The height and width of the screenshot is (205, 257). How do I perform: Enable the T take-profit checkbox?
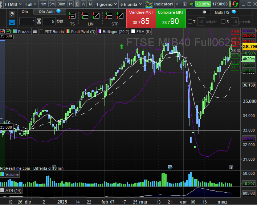pyautogui.click(x=189, y=21)
